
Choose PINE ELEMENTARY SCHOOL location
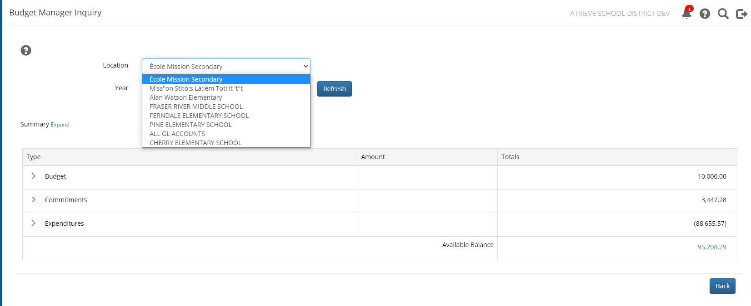tap(190, 125)
